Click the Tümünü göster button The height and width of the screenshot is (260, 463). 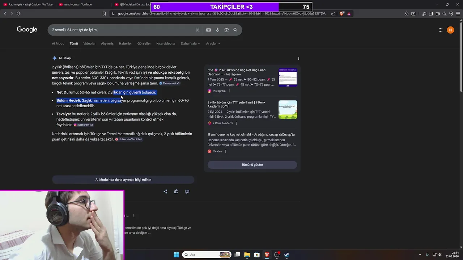click(x=252, y=165)
